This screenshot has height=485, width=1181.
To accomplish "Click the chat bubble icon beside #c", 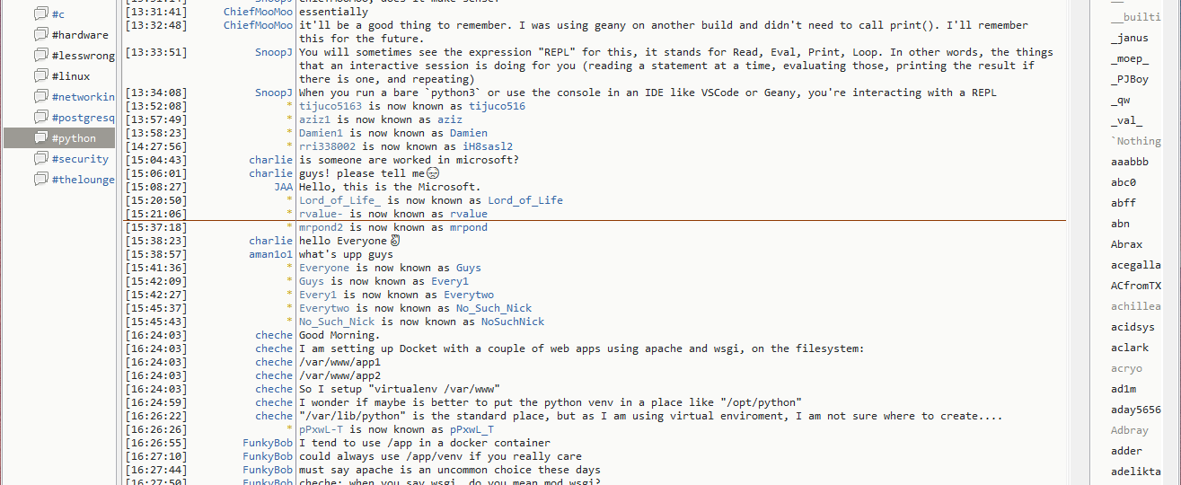I will tap(40, 14).
